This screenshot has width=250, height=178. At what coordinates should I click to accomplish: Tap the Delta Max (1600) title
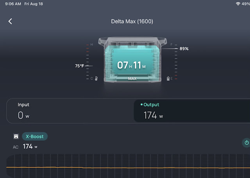point(132,21)
